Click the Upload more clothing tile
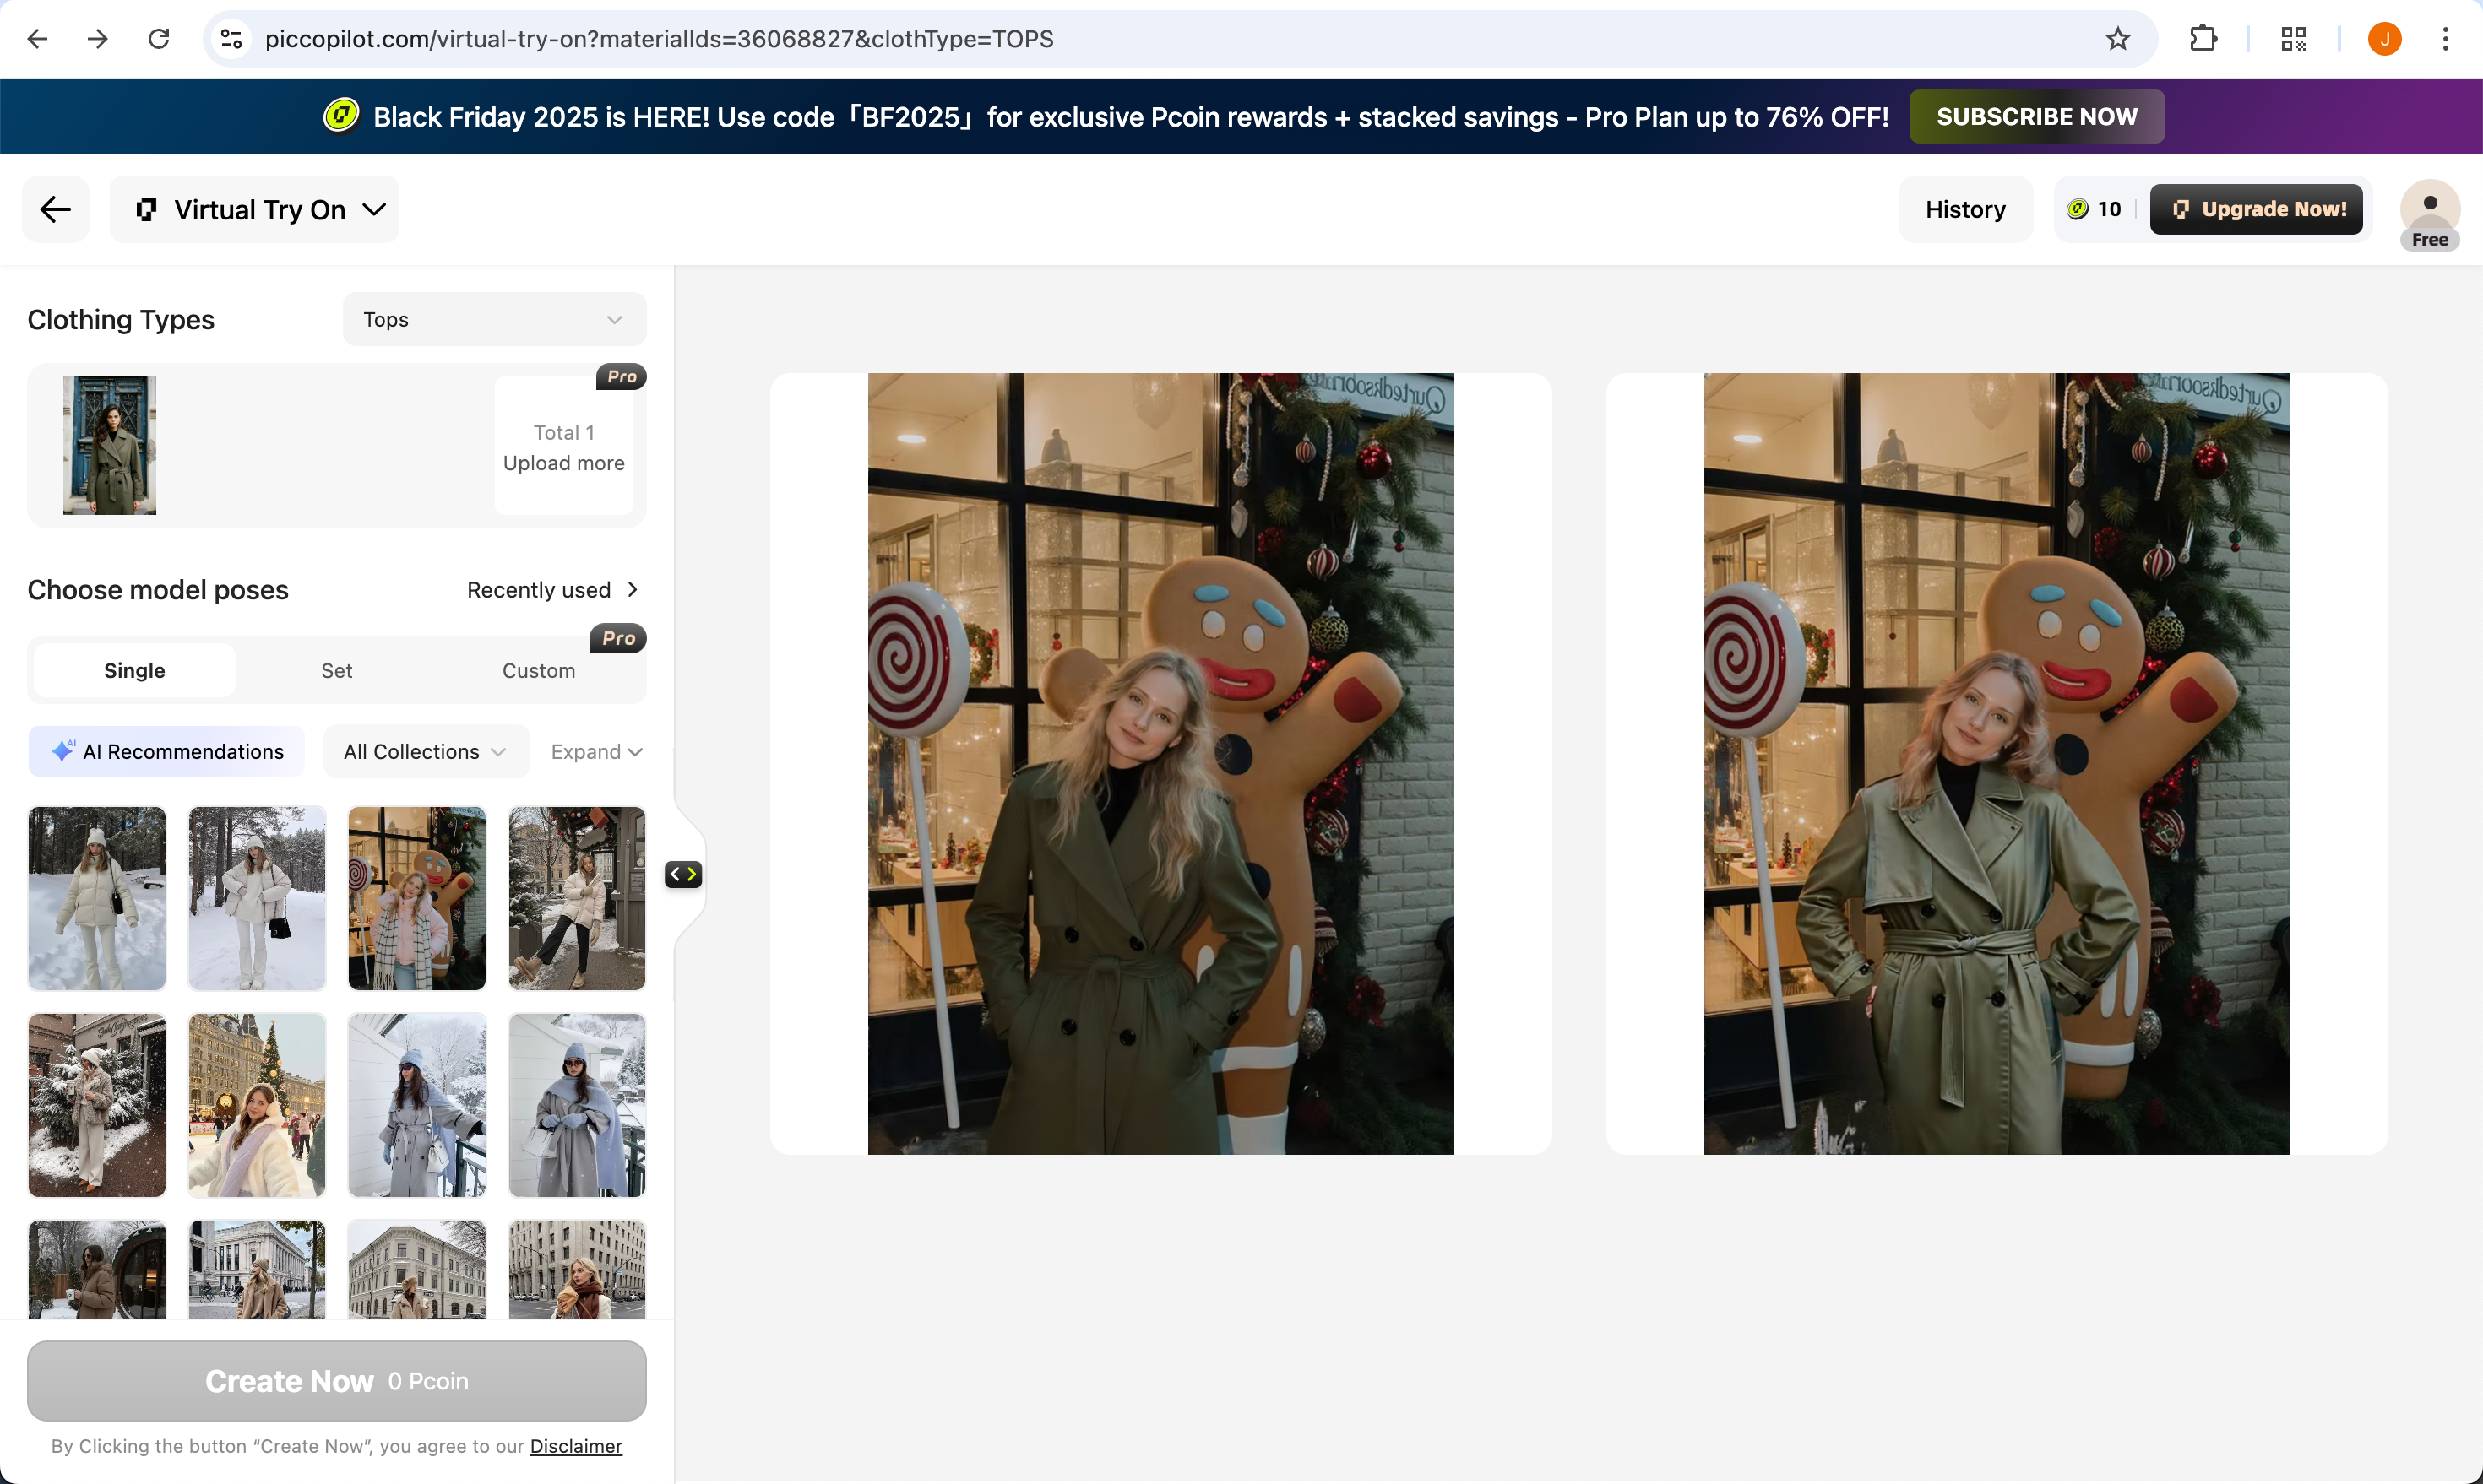The image size is (2483, 1484). pos(564,447)
